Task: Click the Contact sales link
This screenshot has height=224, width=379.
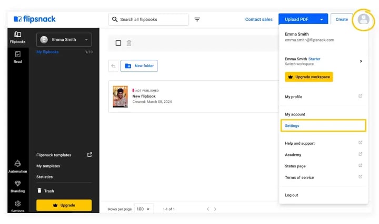Action: 258,19
